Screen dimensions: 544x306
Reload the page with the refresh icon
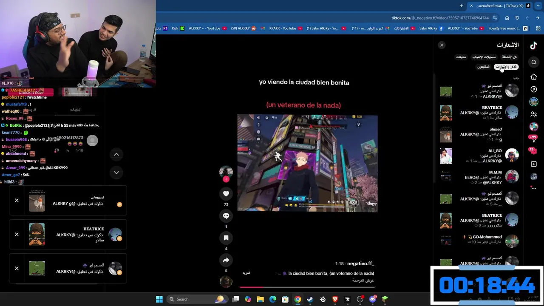(x=517, y=18)
